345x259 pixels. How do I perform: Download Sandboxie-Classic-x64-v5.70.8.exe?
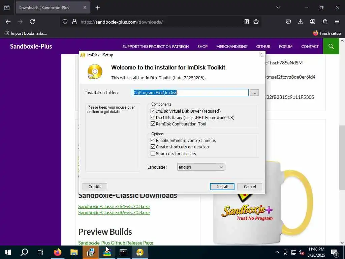click(114, 206)
